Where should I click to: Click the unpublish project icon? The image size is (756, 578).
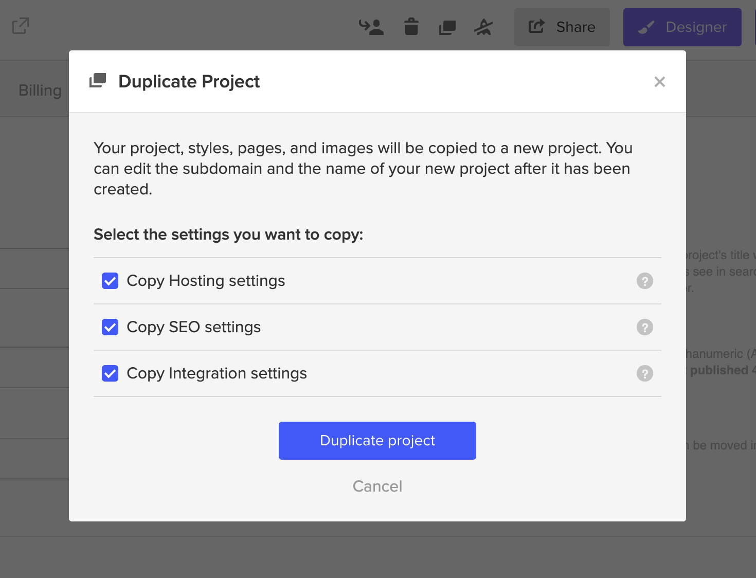click(483, 27)
